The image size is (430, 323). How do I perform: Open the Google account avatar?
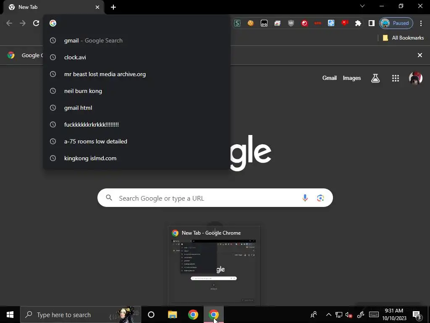(415, 78)
